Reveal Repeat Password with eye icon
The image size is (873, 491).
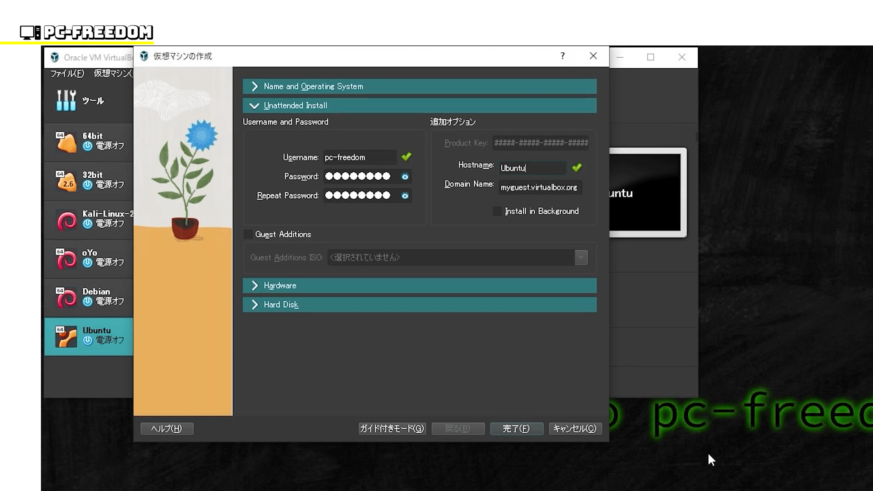(x=405, y=195)
